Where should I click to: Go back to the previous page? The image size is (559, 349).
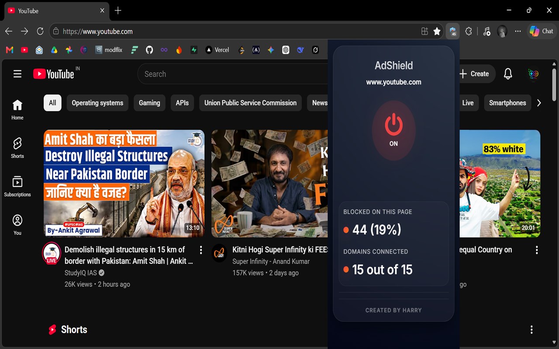click(9, 31)
